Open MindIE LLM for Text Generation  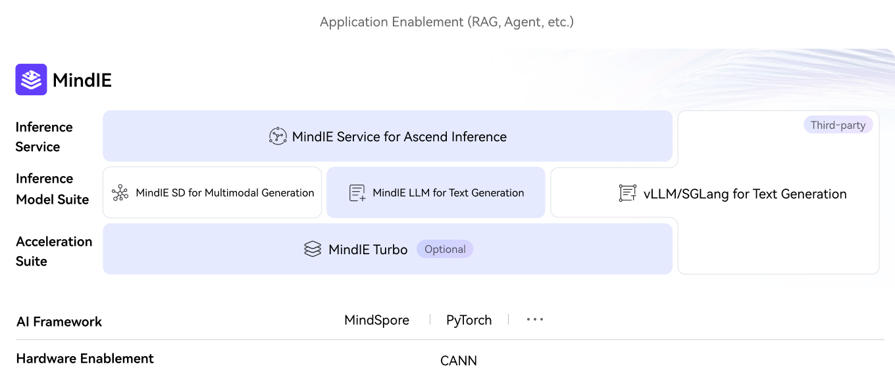pyautogui.click(x=448, y=192)
